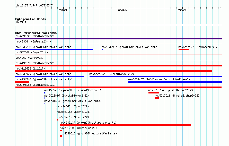Click the nsv4237927 gnomAD variant label

(x=130, y=47)
